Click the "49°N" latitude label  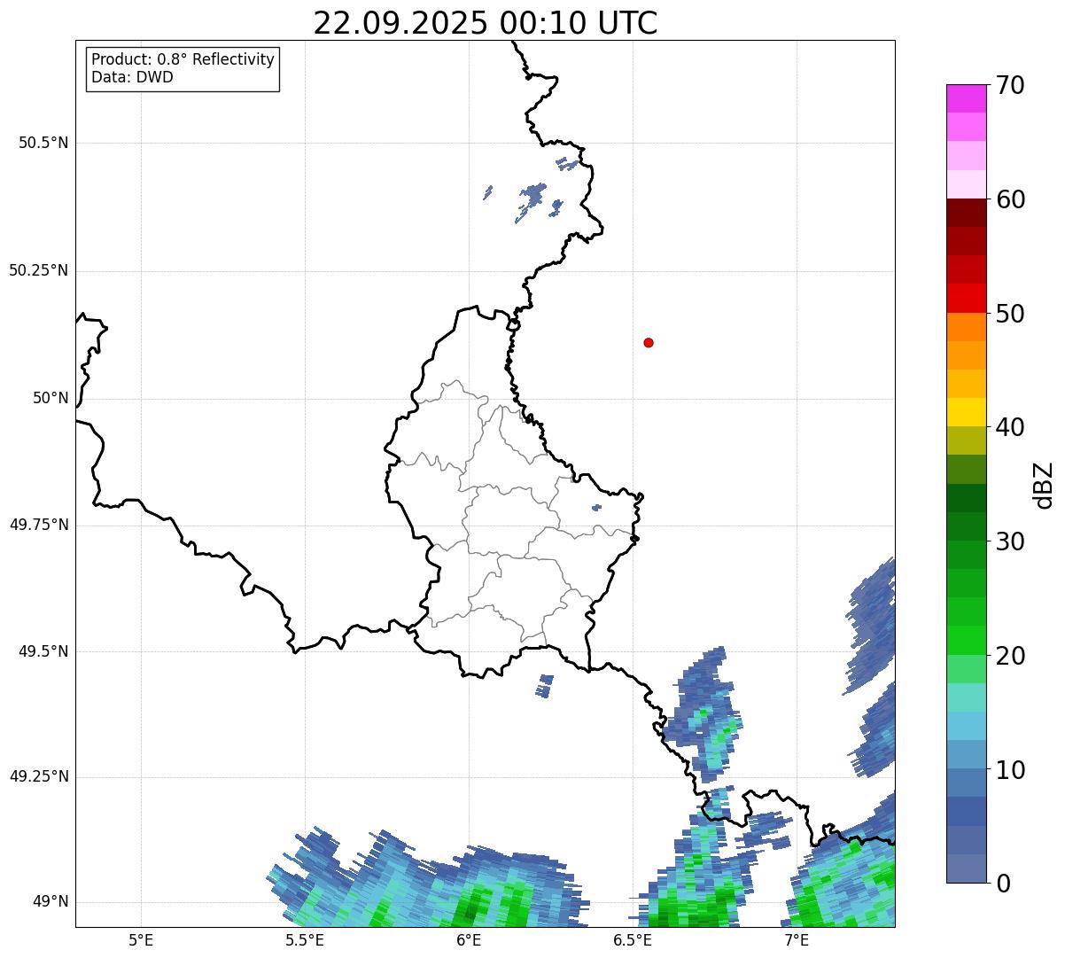(x=51, y=901)
